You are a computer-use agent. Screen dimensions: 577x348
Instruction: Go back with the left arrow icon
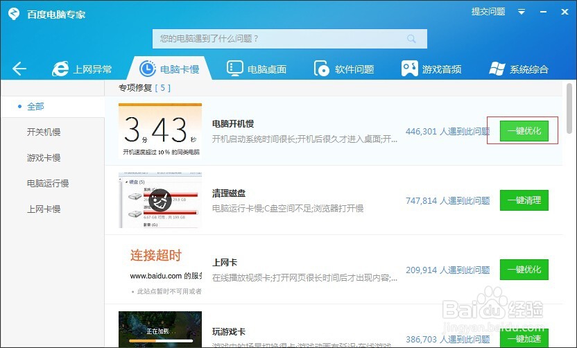pyautogui.click(x=19, y=69)
